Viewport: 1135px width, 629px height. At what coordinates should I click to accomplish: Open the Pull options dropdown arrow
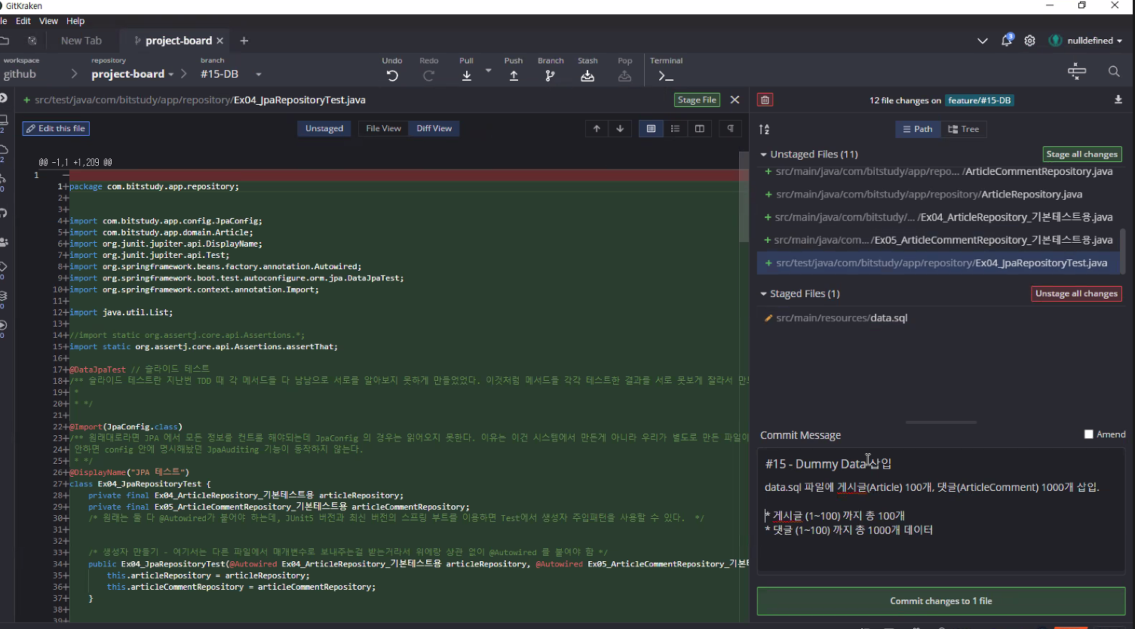(488, 71)
